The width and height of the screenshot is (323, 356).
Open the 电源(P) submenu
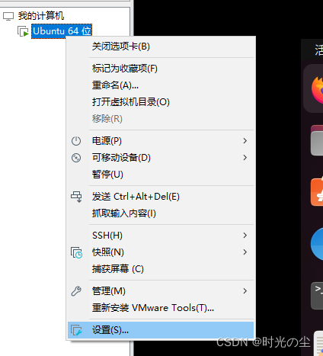[161, 141]
